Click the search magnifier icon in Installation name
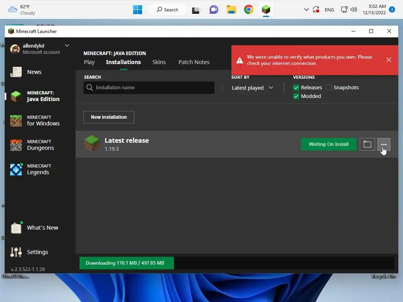Image resolution: width=403 pixels, height=302 pixels. [x=89, y=88]
